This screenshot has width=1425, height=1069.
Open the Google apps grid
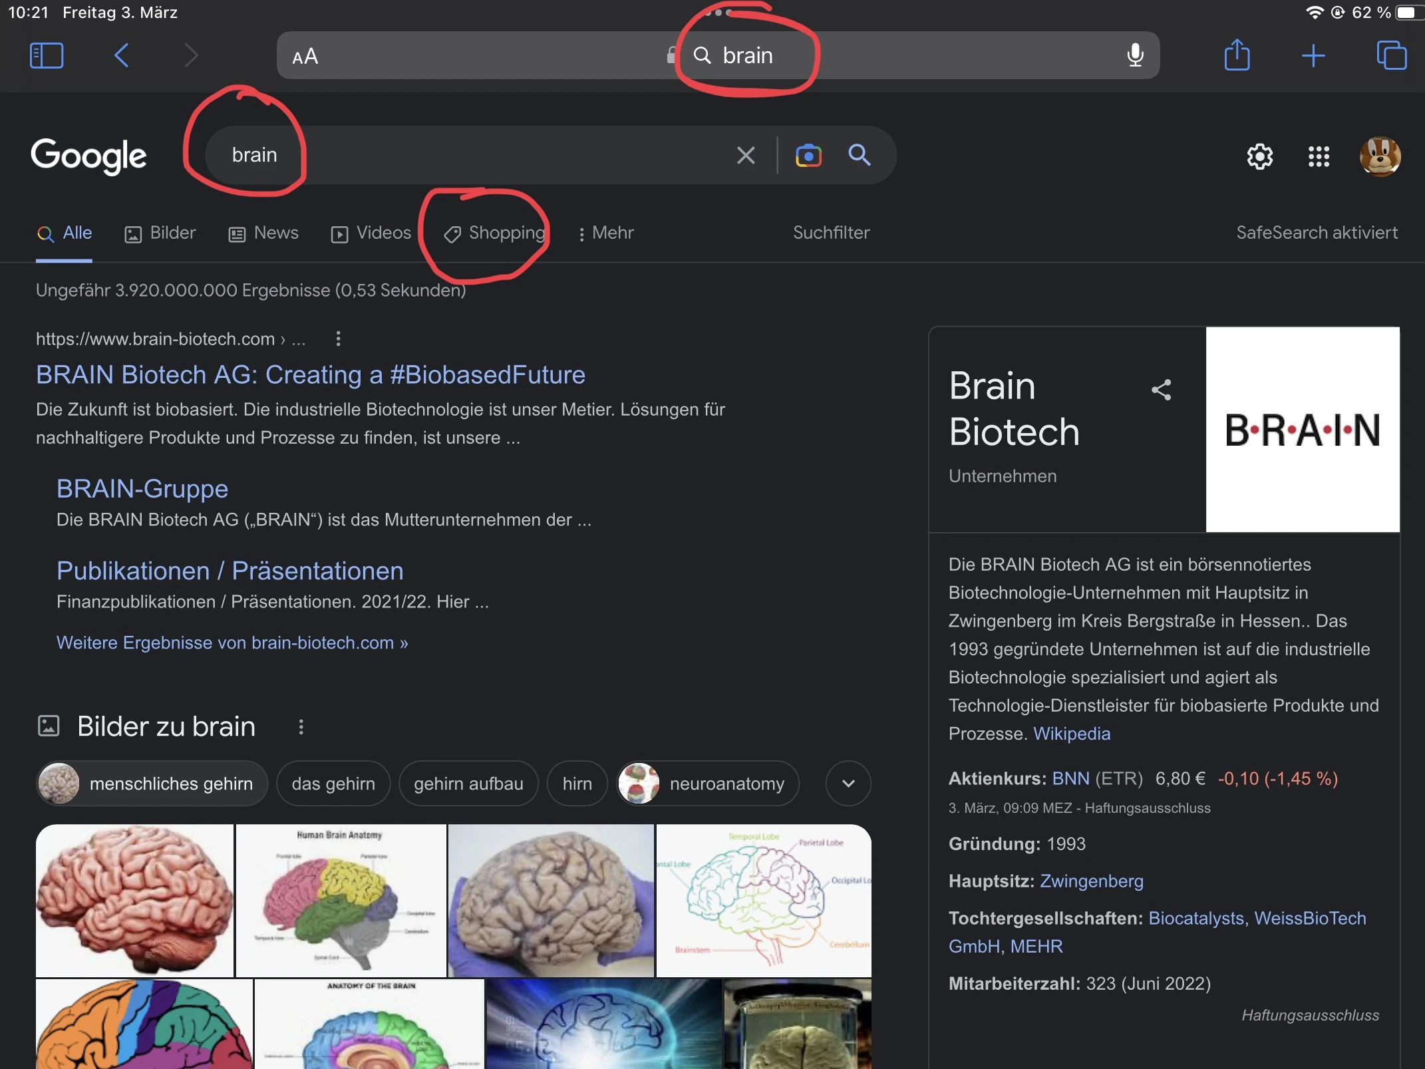pos(1318,156)
